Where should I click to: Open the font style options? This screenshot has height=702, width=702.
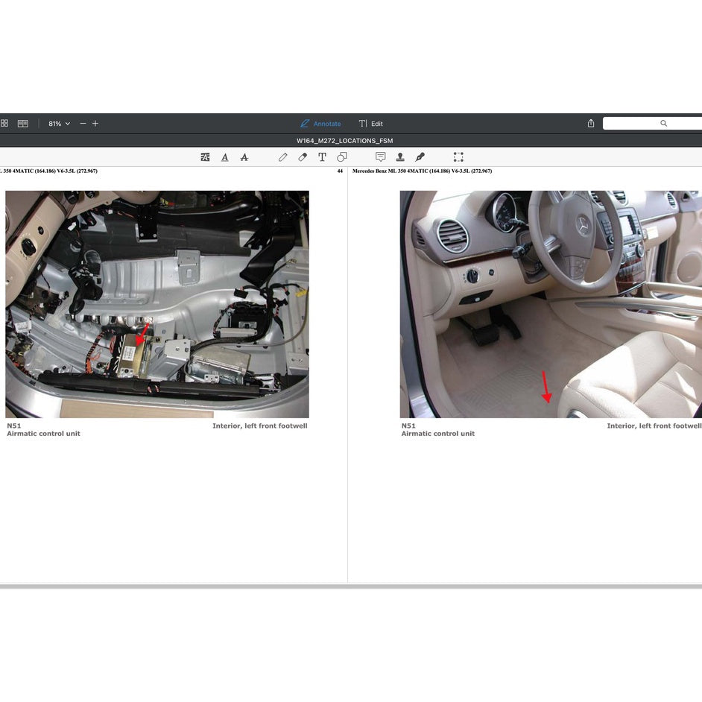[224, 156]
